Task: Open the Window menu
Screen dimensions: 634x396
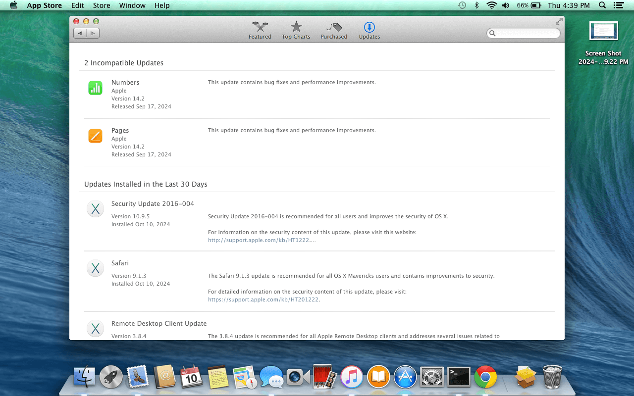Action: pyautogui.click(x=132, y=5)
